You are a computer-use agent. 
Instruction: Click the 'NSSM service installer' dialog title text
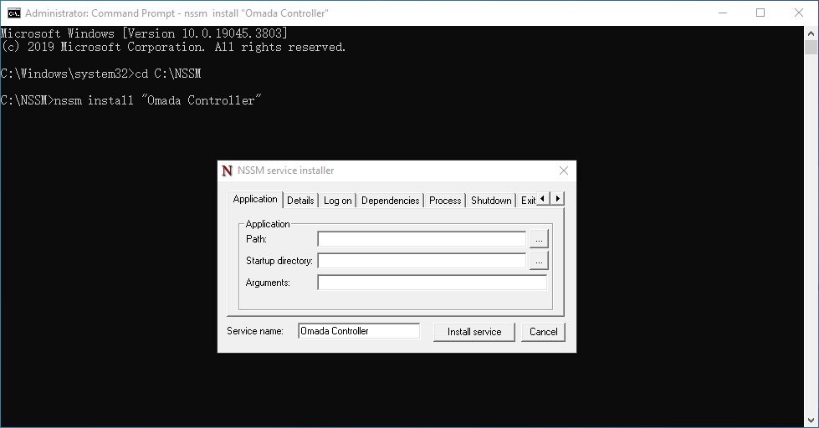pos(286,171)
